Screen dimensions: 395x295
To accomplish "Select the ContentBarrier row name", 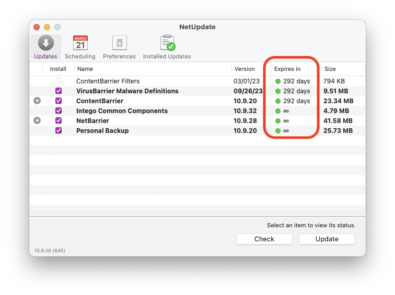I will [100, 101].
